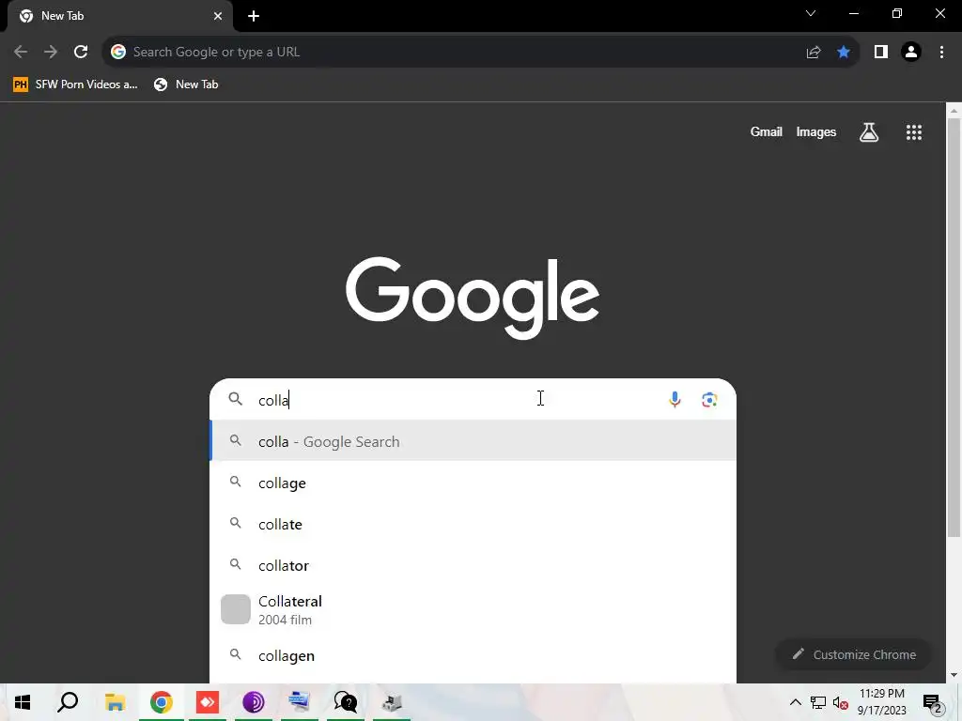This screenshot has width=962, height=721.
Task: Open the keyboard app taskbar icon
Action: pyautogui.click(x=300, y=702)
